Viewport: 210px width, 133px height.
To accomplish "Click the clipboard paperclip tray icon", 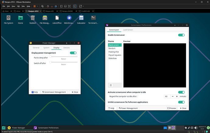I will (189, 128).
